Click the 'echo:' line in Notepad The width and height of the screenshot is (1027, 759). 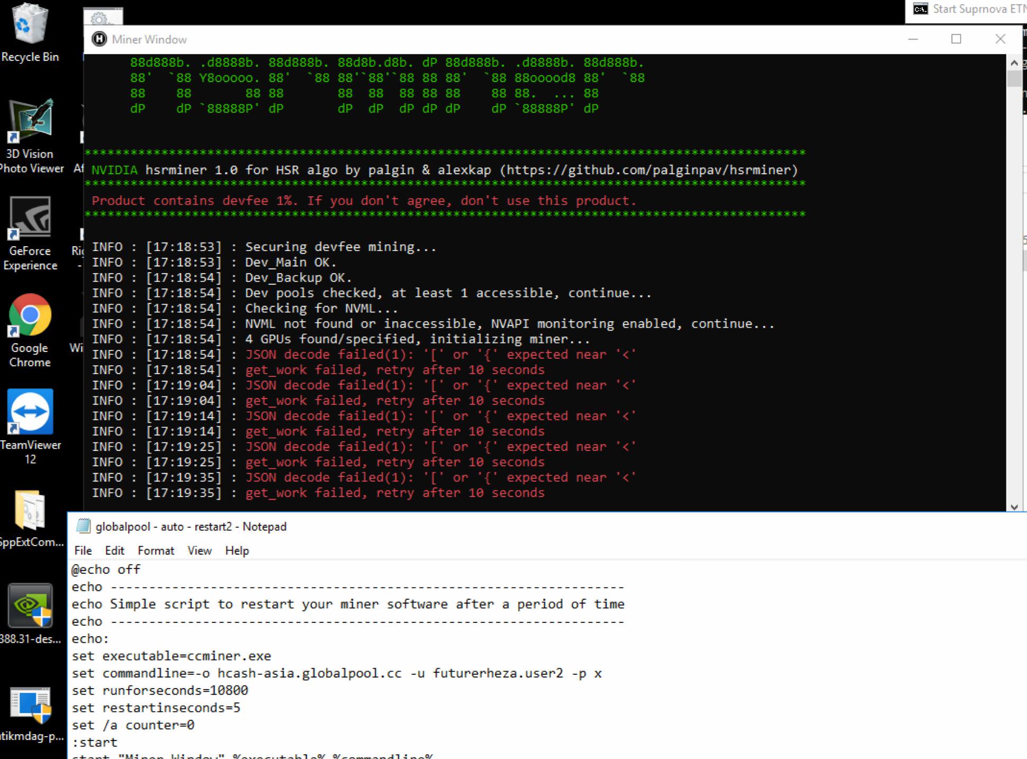pos(90,638)
